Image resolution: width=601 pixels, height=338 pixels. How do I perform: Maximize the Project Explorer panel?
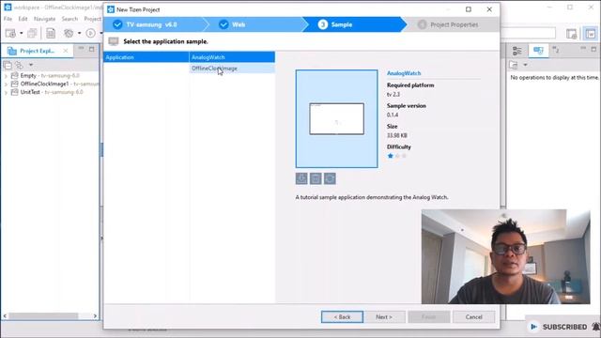click(x=92, y=49)
